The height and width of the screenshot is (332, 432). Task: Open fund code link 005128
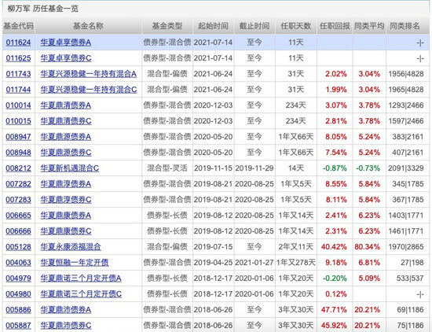point(18,247)
